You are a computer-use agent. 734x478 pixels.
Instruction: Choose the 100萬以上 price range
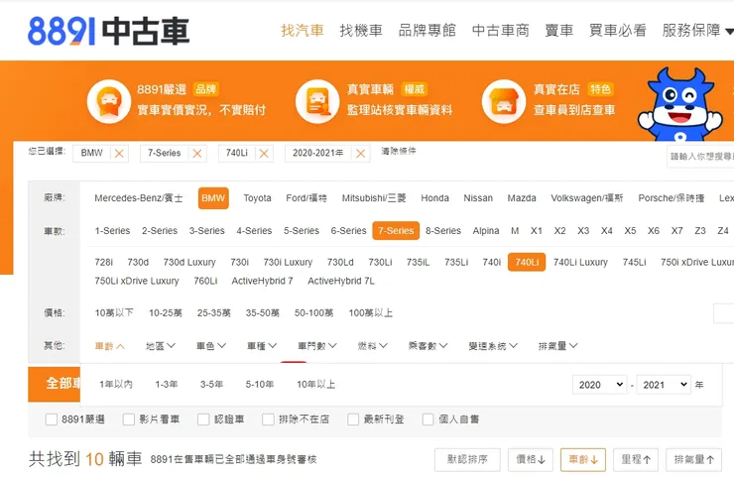[370, 312]
